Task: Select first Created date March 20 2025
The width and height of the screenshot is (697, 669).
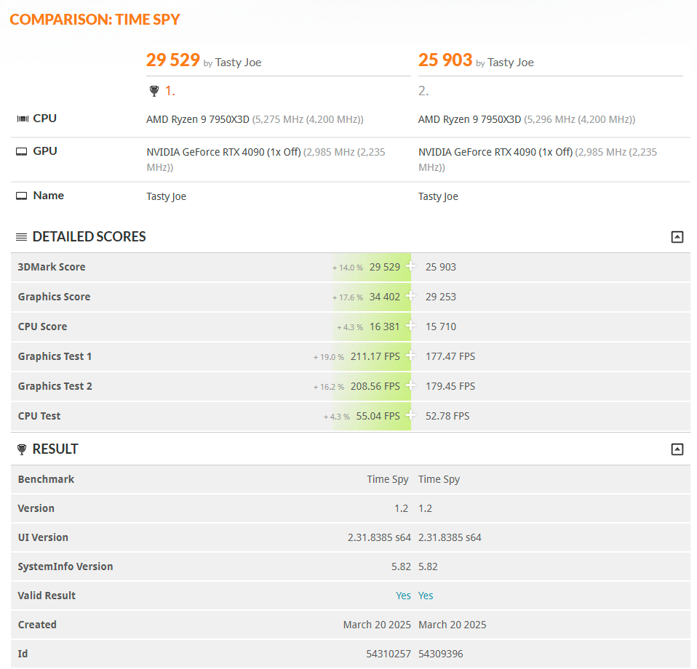Action: 377,625
